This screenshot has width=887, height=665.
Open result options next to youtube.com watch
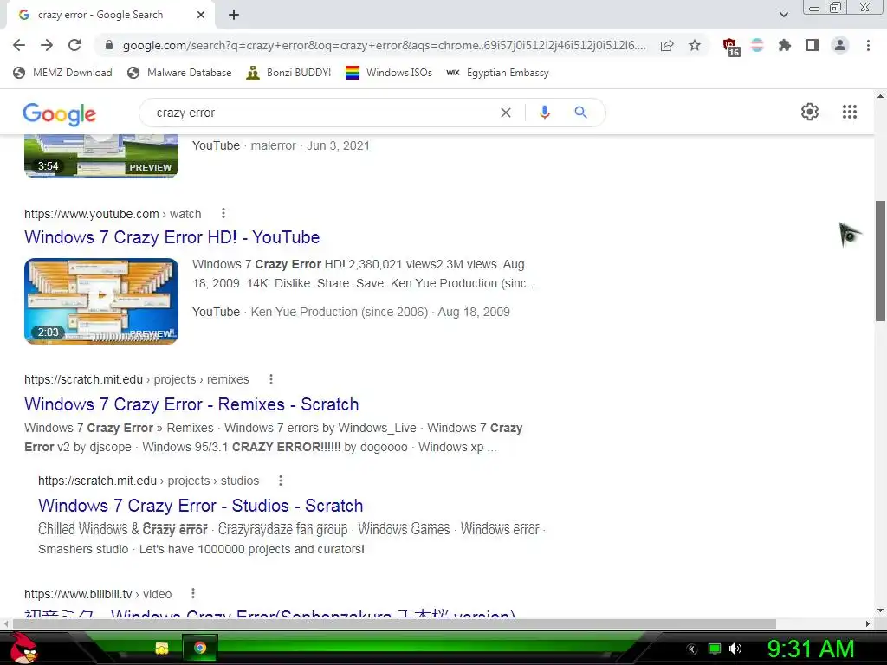click(223, 213)
